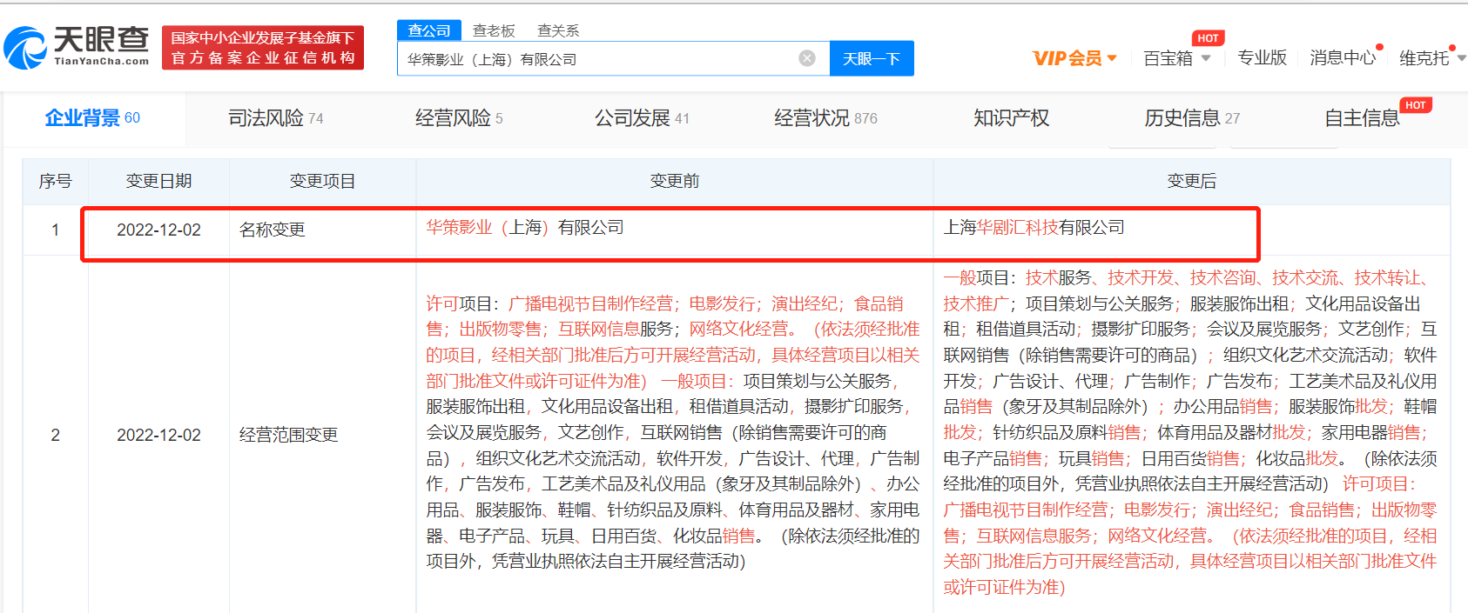Click the 序号 column header

56,181
